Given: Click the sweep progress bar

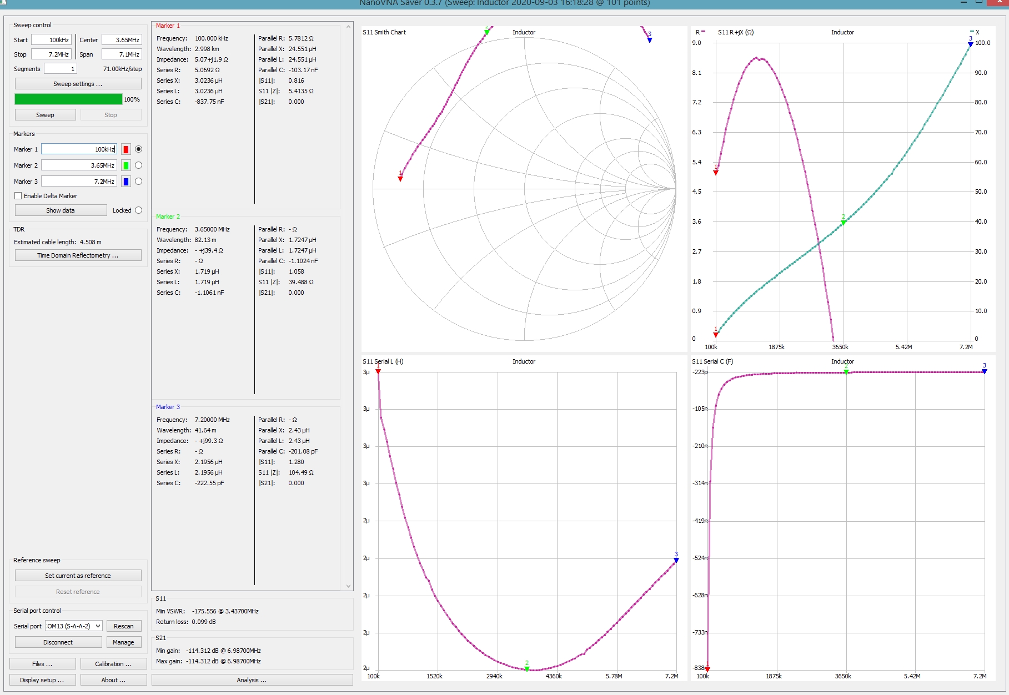Looking at the screenshot, I should pos(68,99).
